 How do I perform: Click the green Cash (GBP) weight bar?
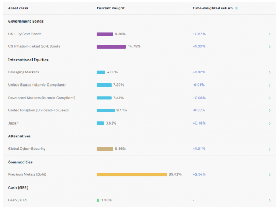98,200
